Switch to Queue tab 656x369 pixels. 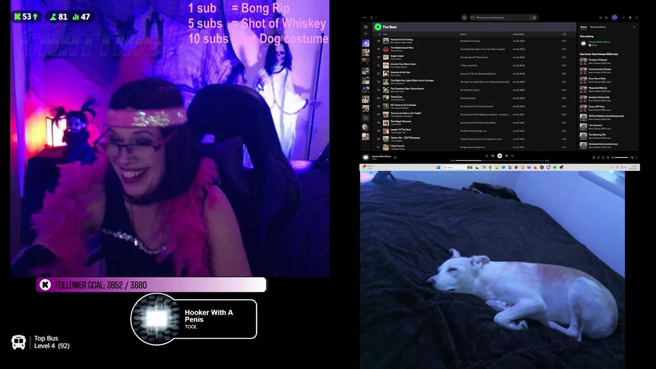(584, 27)
